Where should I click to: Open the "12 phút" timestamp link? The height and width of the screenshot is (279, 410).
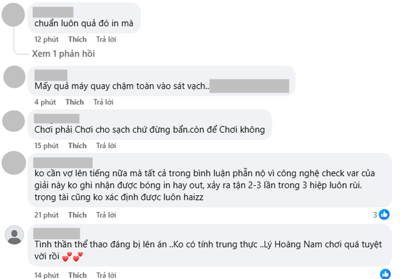(x=47, y=40)
